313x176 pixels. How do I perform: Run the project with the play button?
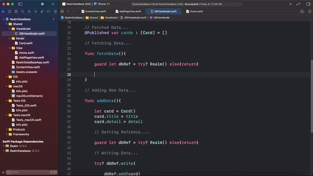43,4
